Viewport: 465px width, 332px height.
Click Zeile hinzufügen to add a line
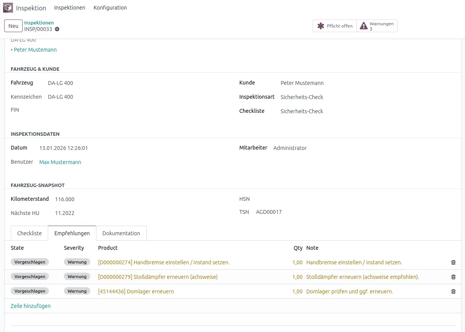[31, 306]
